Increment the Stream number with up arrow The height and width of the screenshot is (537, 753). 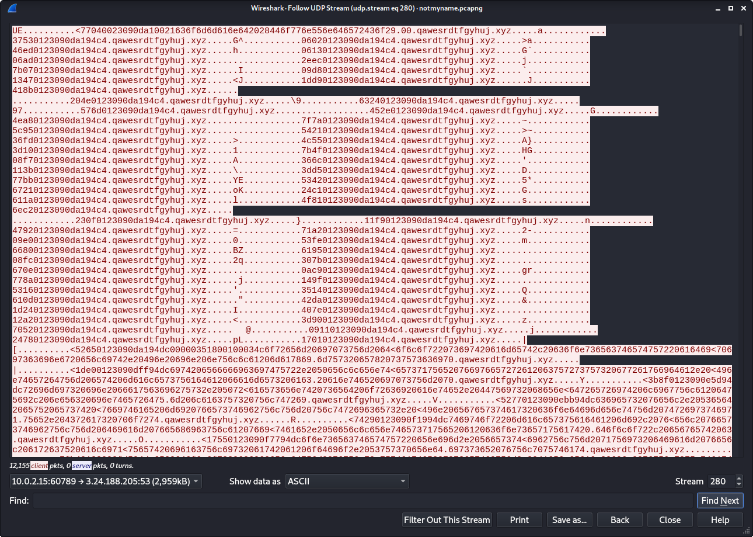click(739, 479)
